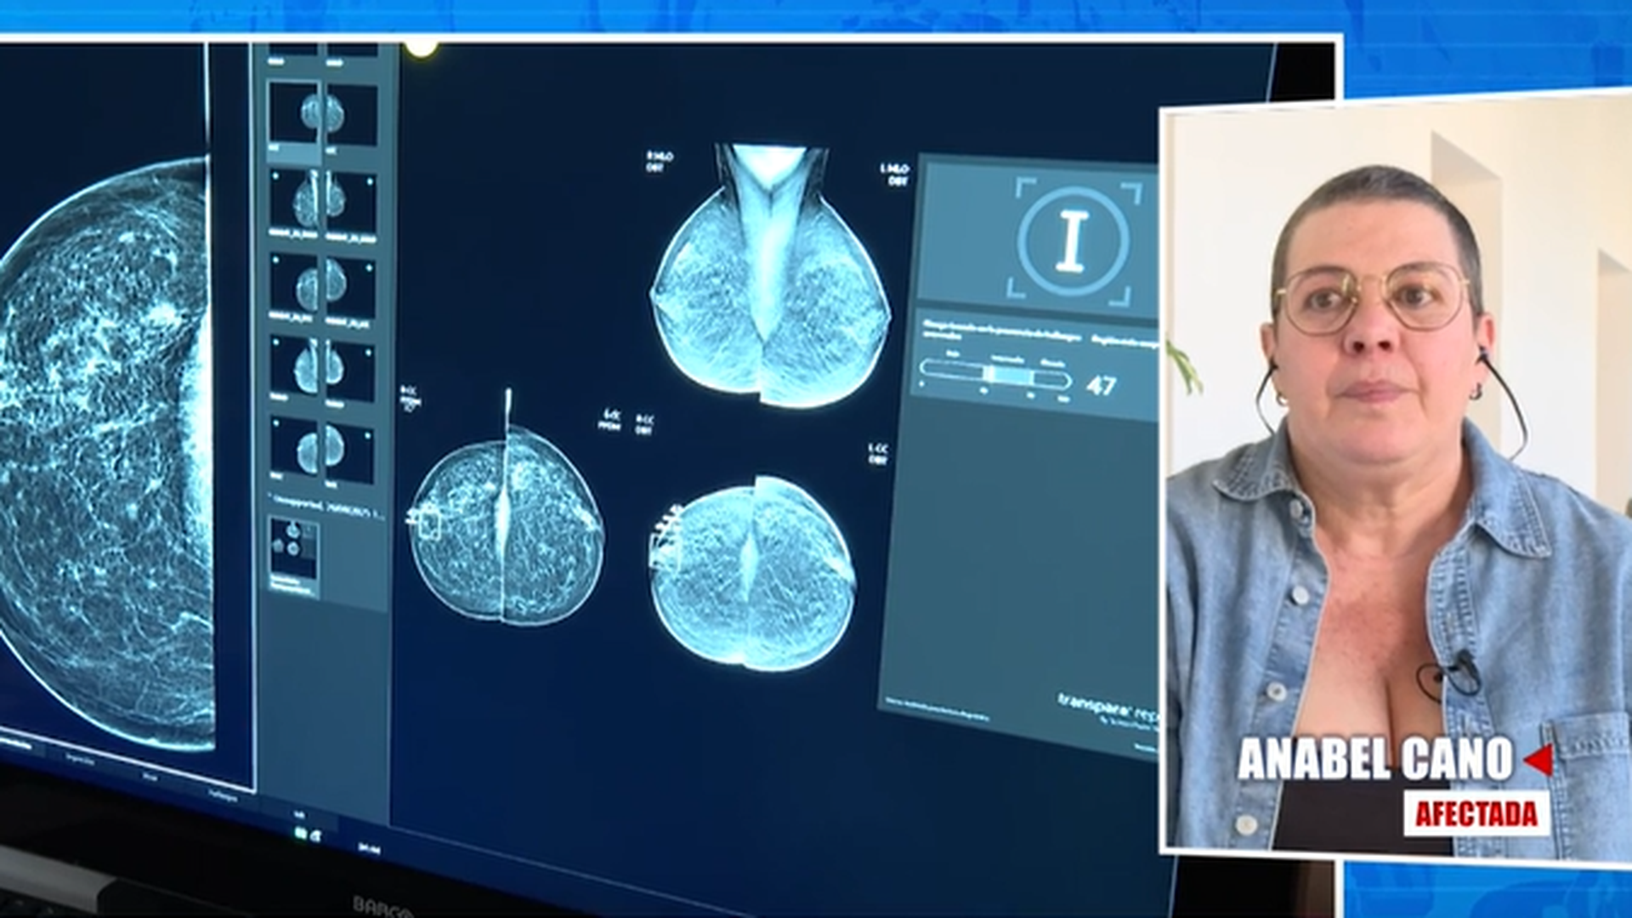Image resolution: width=1632 pixels, height=918 pixels.
Task: Click the lower-left CC mammogram with marker
Action: [507, 527]
